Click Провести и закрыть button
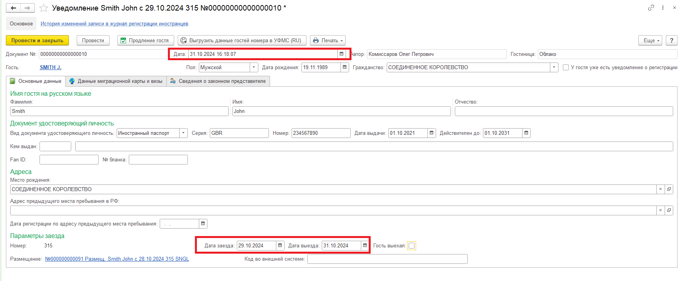683x281 pixels. 37,40
